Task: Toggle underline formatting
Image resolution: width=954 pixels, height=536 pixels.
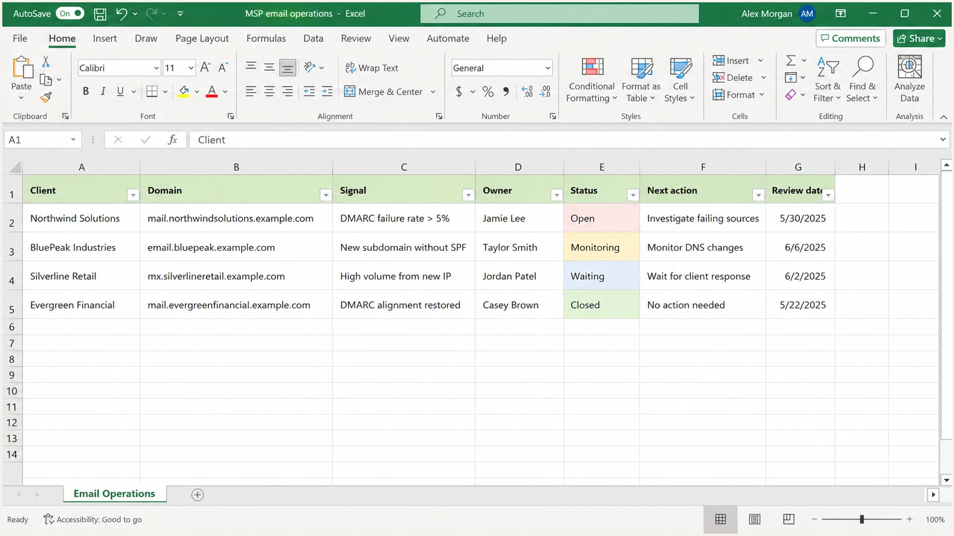Action: [x=120, y=91]
